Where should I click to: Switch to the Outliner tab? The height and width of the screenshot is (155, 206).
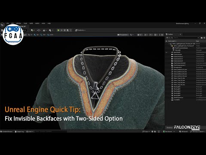tap(170, 34)
